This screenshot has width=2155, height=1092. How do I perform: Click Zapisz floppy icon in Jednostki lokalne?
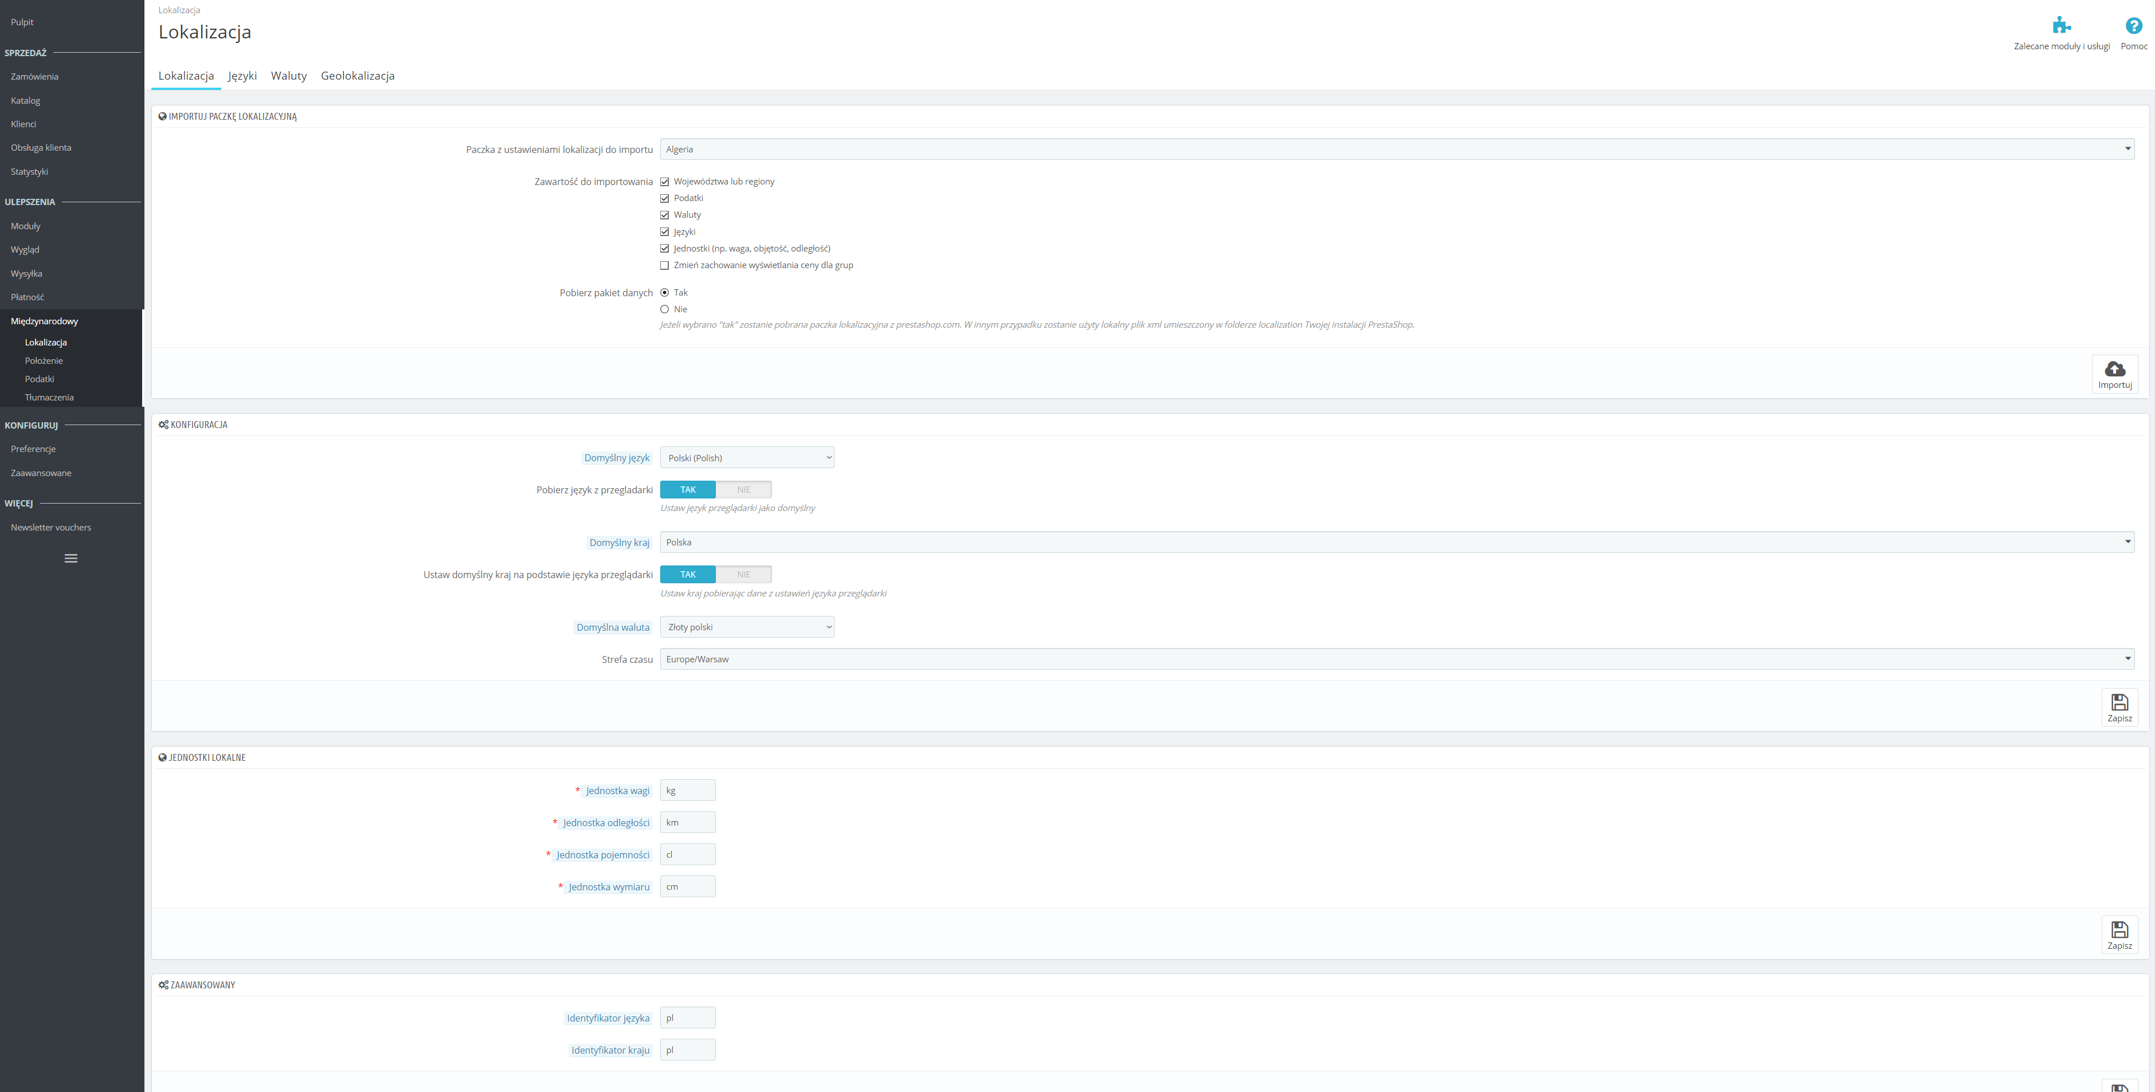coord(2119,930)
